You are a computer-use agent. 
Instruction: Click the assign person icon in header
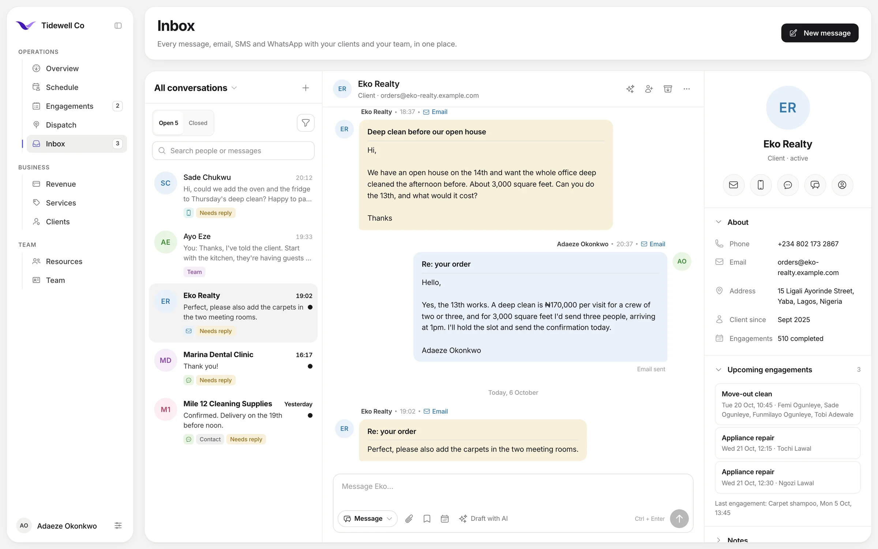point(649,89)
